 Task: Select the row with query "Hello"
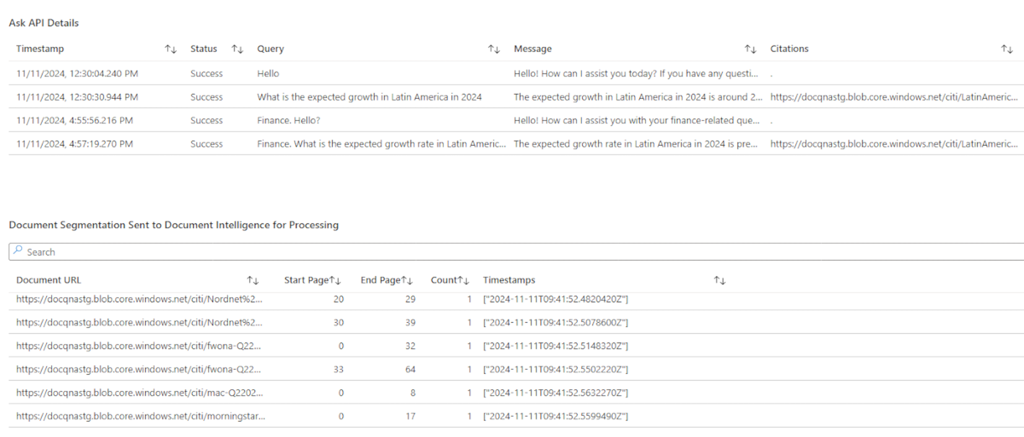coord(268,74)
